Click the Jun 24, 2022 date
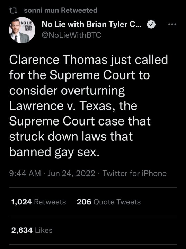Image resolution: width=186 pixels, height=249 pixels. coord(71,173)
